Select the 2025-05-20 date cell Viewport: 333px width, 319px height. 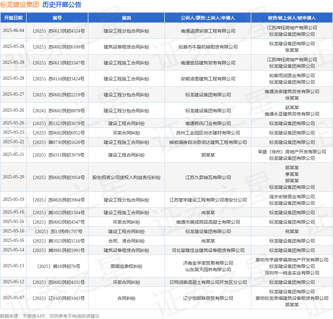(13, 177)
